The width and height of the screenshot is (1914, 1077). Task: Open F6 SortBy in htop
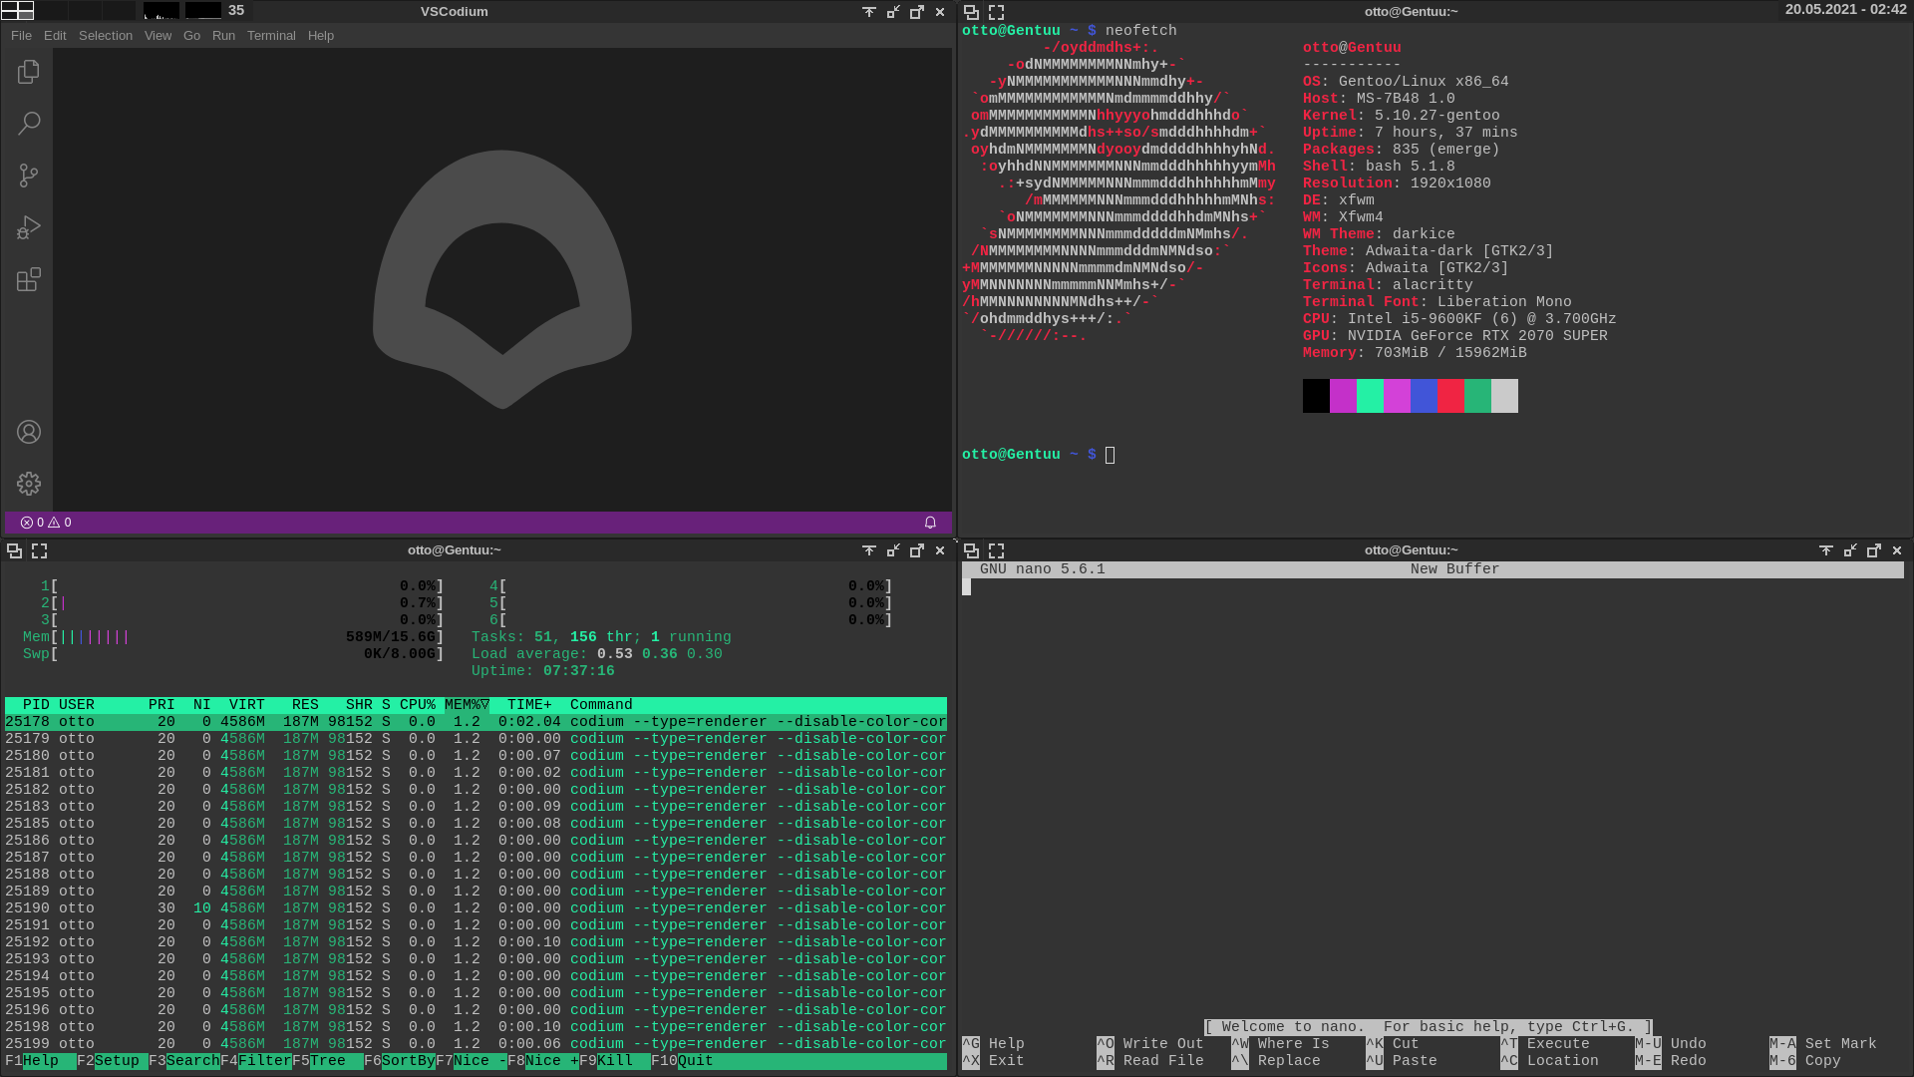400,1061
